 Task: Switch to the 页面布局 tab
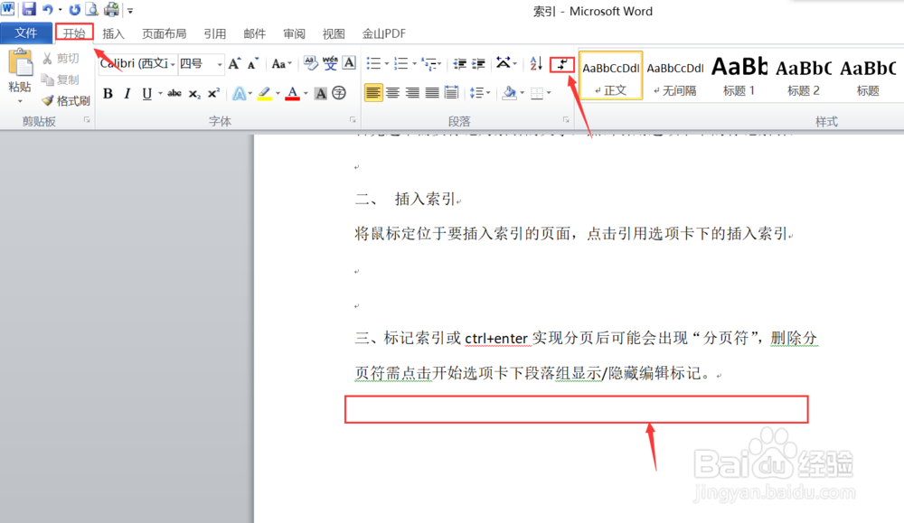pyautogui.click(x=164, y=33)
